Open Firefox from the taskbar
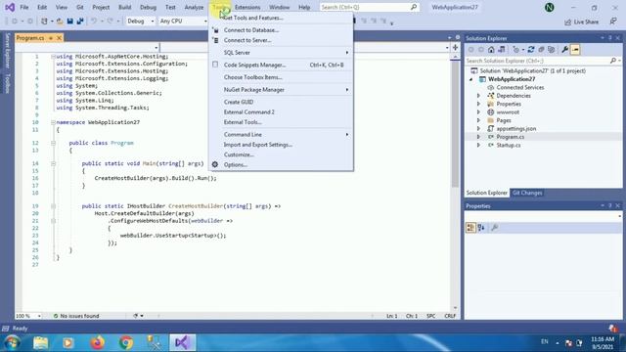Viewport: 626px width, 352px height. (x=97, y=343)
